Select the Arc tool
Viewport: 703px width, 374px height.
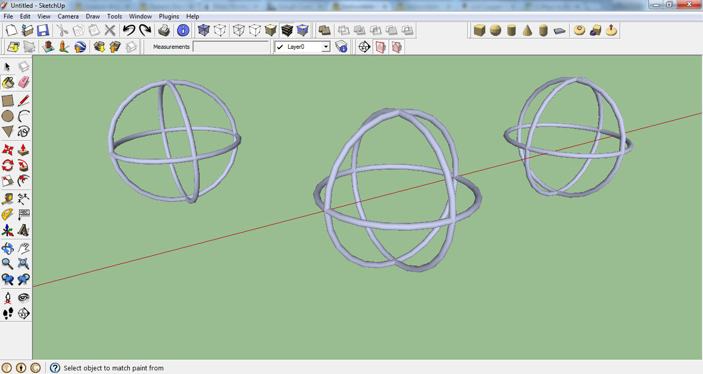[x=24, y=116]
